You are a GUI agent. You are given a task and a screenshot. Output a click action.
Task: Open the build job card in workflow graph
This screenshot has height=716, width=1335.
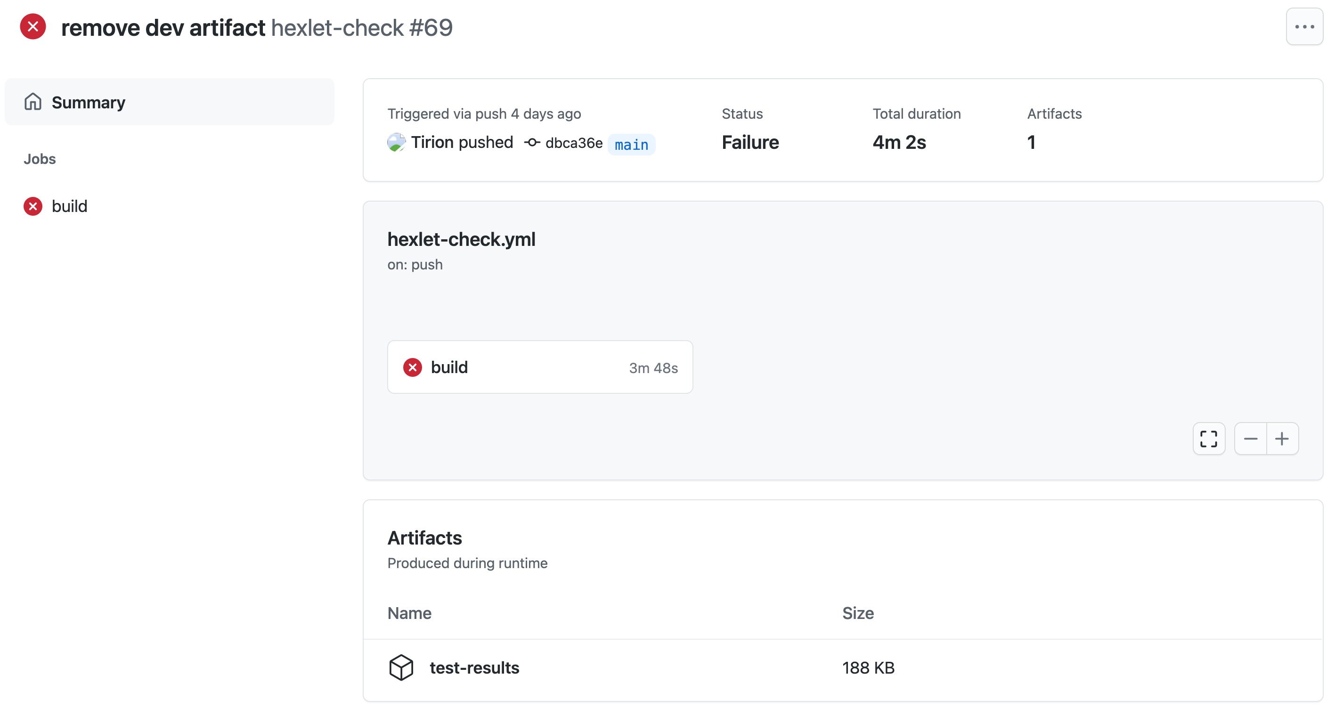tap(539, 367)
